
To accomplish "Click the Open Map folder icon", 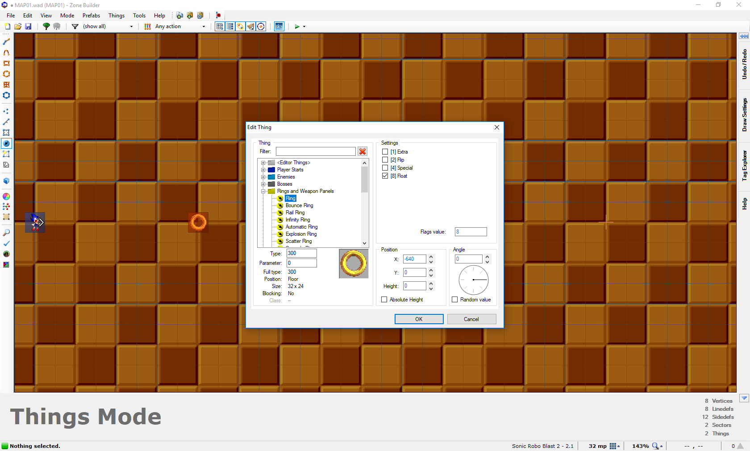I will click(18, 27).
